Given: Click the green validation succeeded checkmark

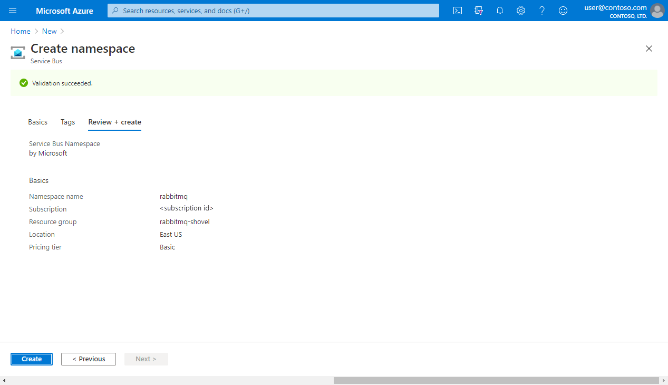Looking at the screenshot, I should 23,83.
